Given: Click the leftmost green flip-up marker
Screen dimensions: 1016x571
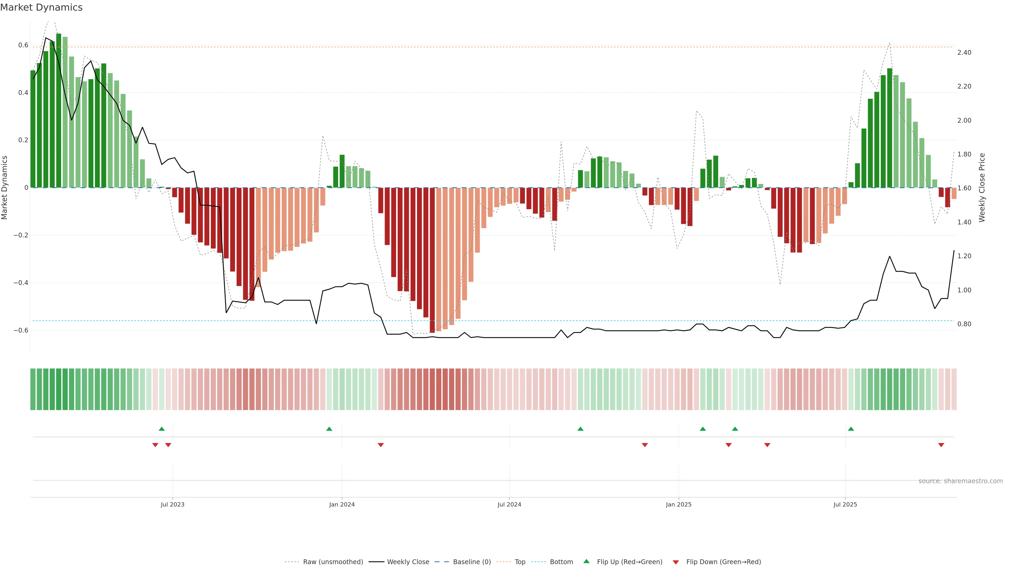Looking at the screenshot, I should pyautogui.click(x=162, y=429).
